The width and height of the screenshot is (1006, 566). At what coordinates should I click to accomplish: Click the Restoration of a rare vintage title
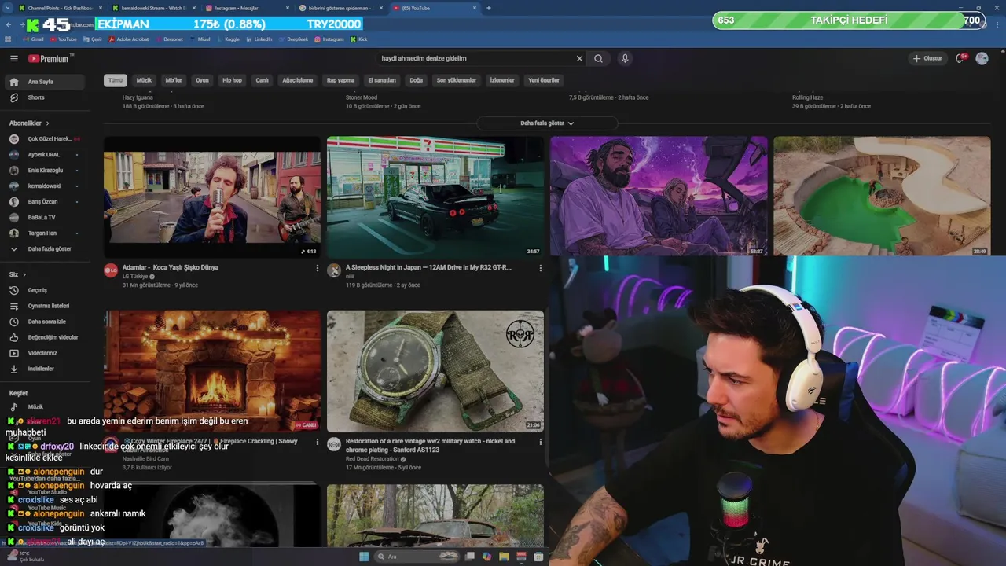tap(430, 446)
